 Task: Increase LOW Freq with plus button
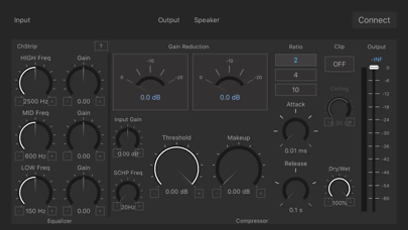[52, 211]
